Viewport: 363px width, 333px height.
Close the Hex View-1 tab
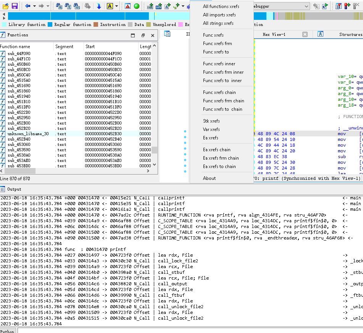click(305, 34)
